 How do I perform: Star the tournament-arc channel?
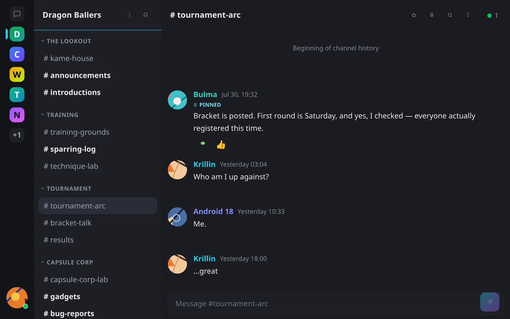pos(414,15)
